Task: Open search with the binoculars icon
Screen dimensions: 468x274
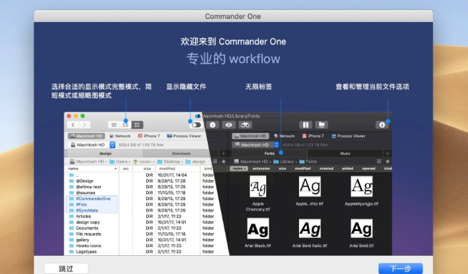Action: pyautogui.click(x=245, y=125)
